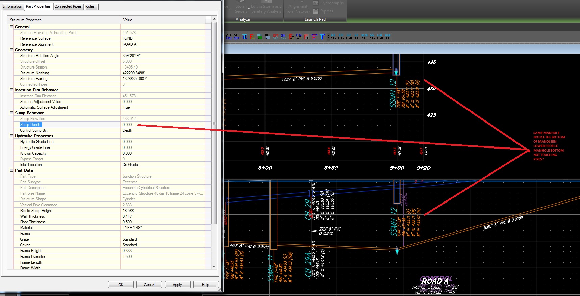The height and width of the screenshot is (296, 580).
Task: Click the GR PLAN toolbar icon
Action: tap(349, 37)
